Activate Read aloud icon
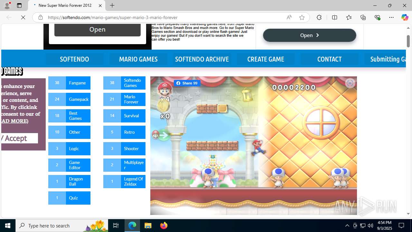The width and height of the screenshot is (412, 232). (x=289, y=17)
